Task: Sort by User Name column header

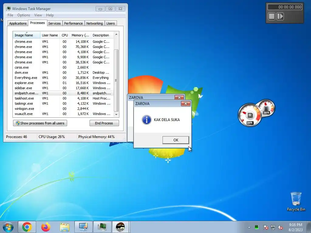Action: [50, 35]
